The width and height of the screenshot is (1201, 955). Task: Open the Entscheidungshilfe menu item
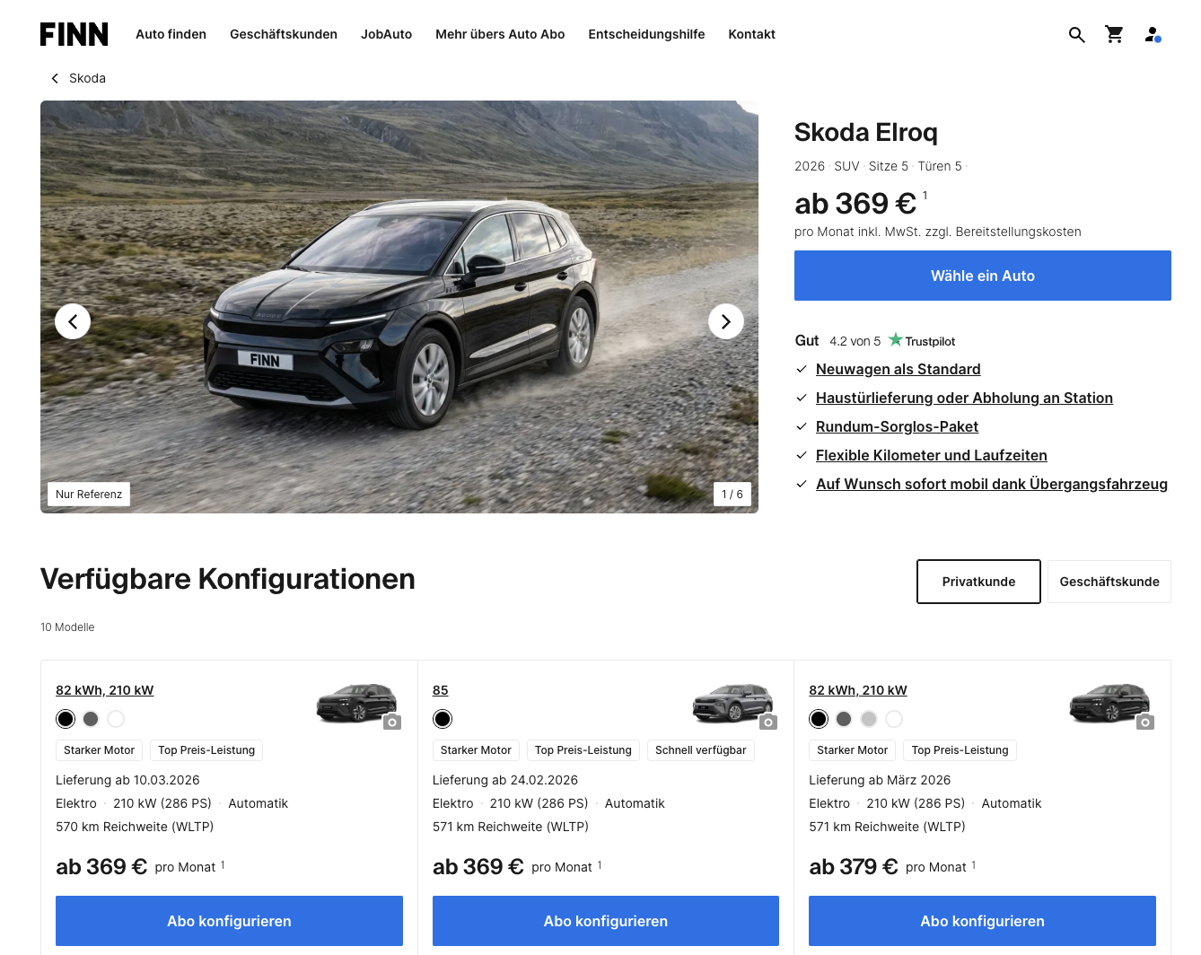pyautogui.click(x=646, y=34)
